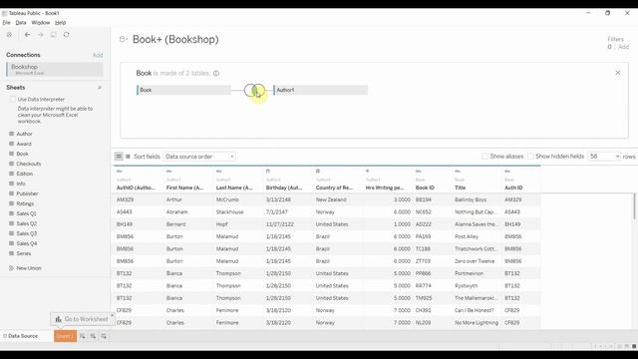
Task: Open the join Venn diagram icon
Action: (x=254, y=90)
